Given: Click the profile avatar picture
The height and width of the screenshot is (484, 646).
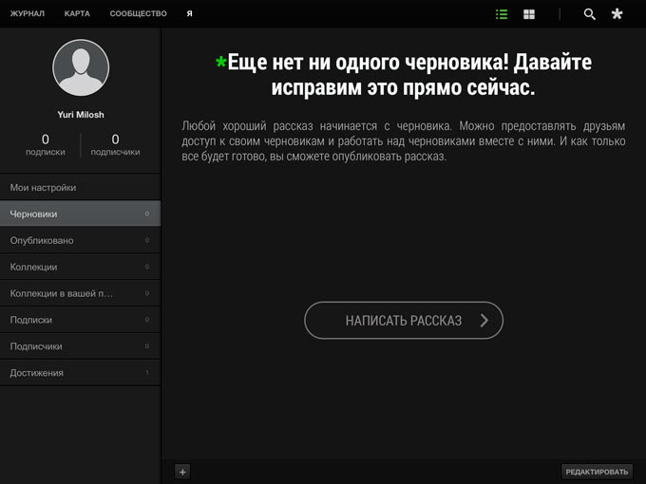Looking at the screenshot, I should pos(81,68).
